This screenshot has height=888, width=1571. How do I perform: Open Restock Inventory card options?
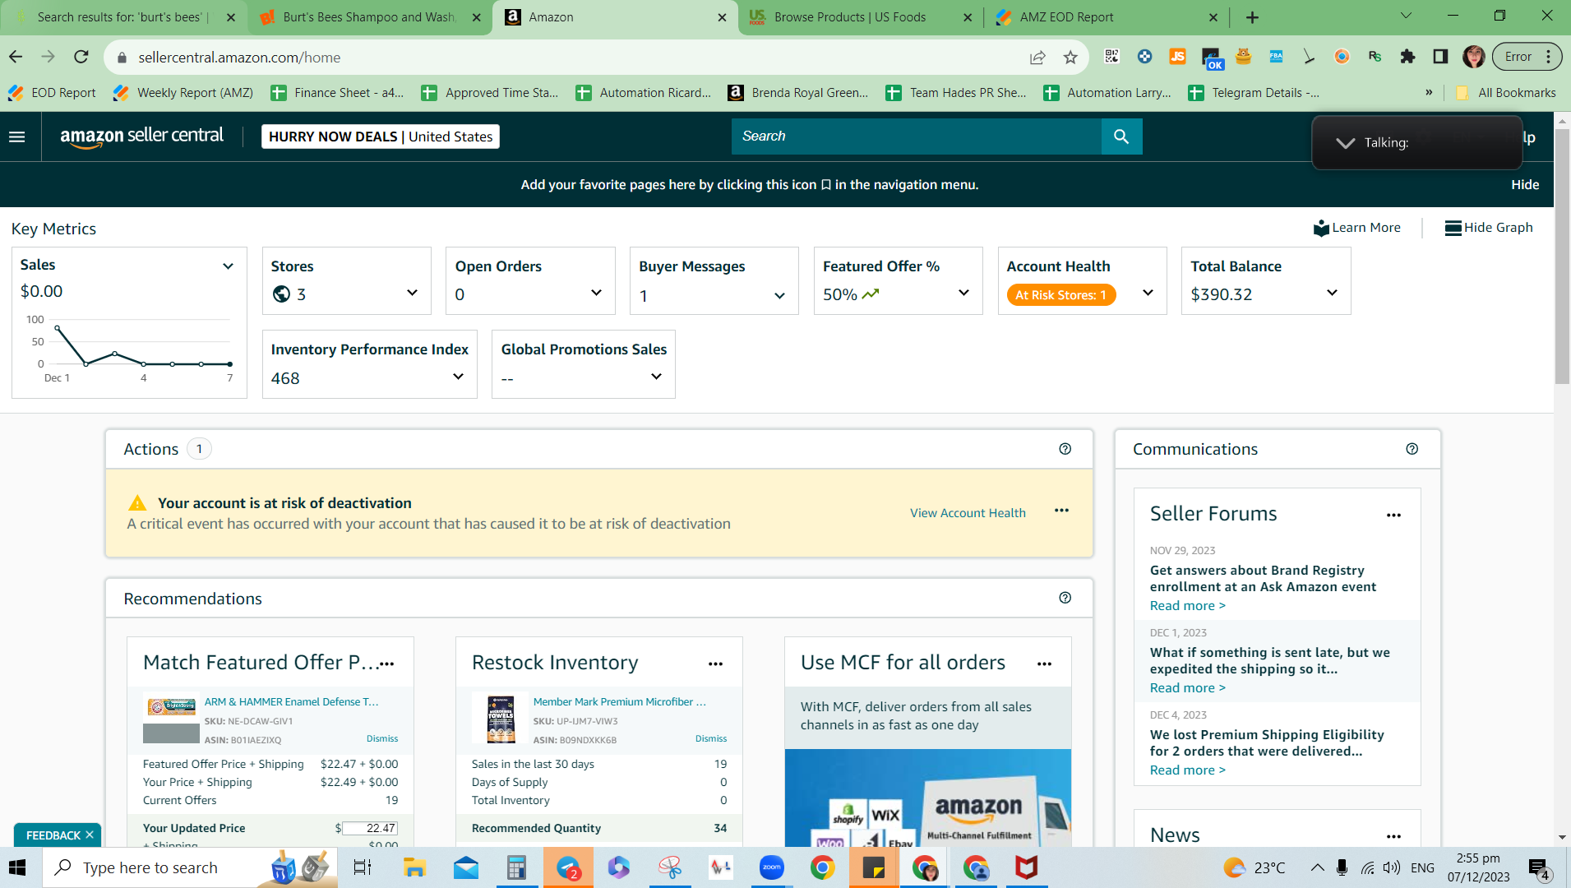click(x=716, y=664)
